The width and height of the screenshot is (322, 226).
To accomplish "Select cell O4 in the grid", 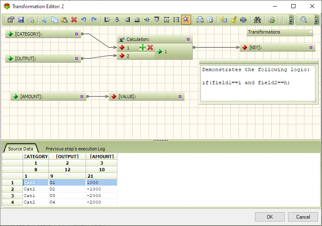I will (67, 202).
